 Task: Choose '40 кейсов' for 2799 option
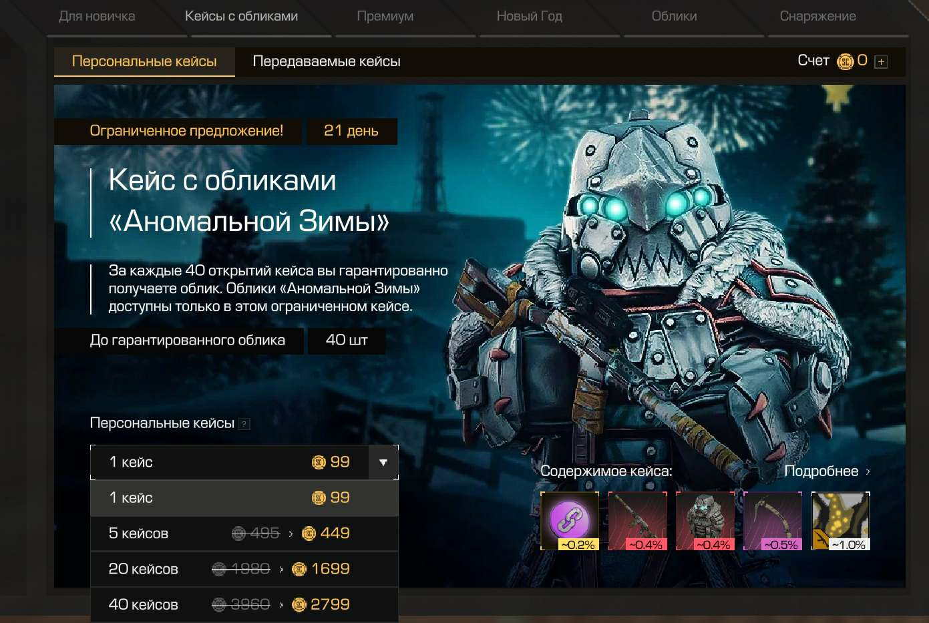point(244,604)
